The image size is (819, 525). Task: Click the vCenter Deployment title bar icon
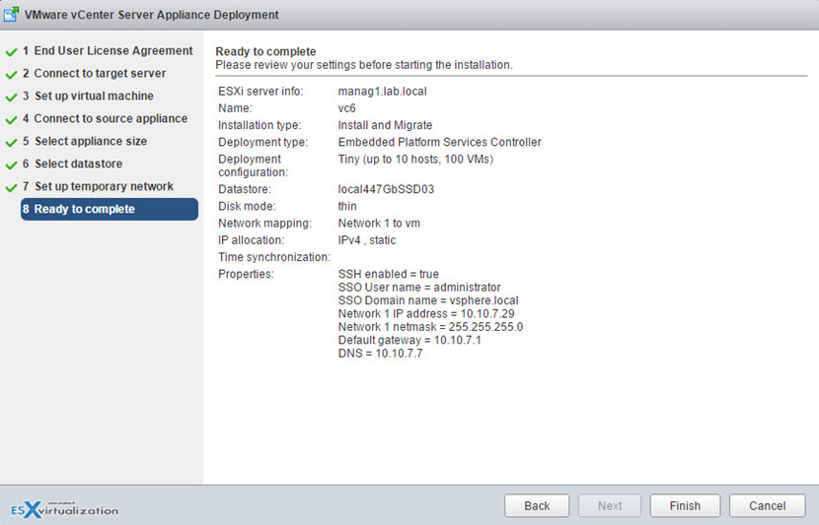click(x=12, y=14)
